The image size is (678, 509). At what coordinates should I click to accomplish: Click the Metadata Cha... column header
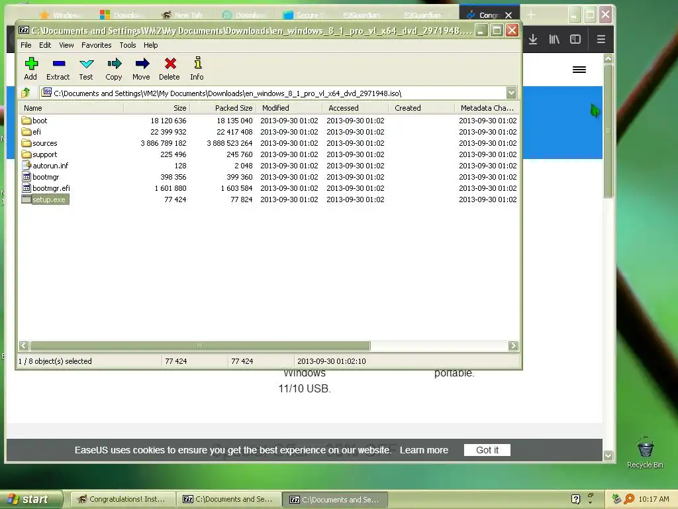(487, 108)
